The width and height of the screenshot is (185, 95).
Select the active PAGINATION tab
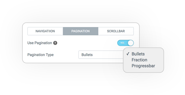[81, 31]
